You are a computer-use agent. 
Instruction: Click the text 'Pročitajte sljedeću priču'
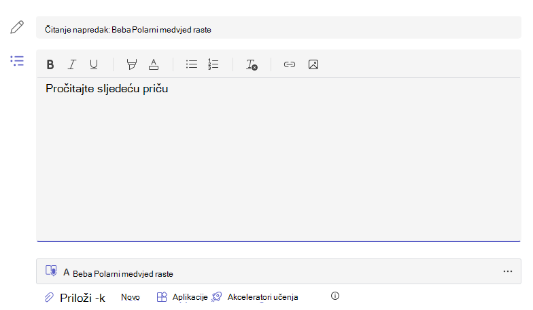coord(107,89)
